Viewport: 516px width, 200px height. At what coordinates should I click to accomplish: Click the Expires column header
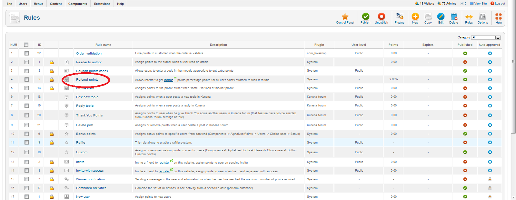coord(428,45)
